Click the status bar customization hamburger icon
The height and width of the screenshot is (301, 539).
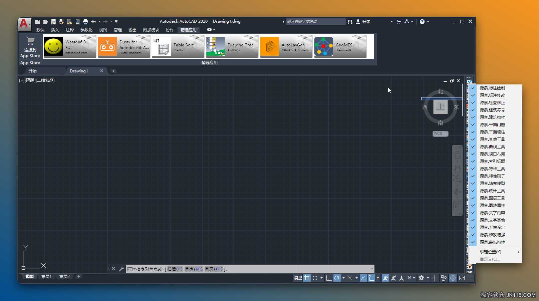tap(470, 278)
